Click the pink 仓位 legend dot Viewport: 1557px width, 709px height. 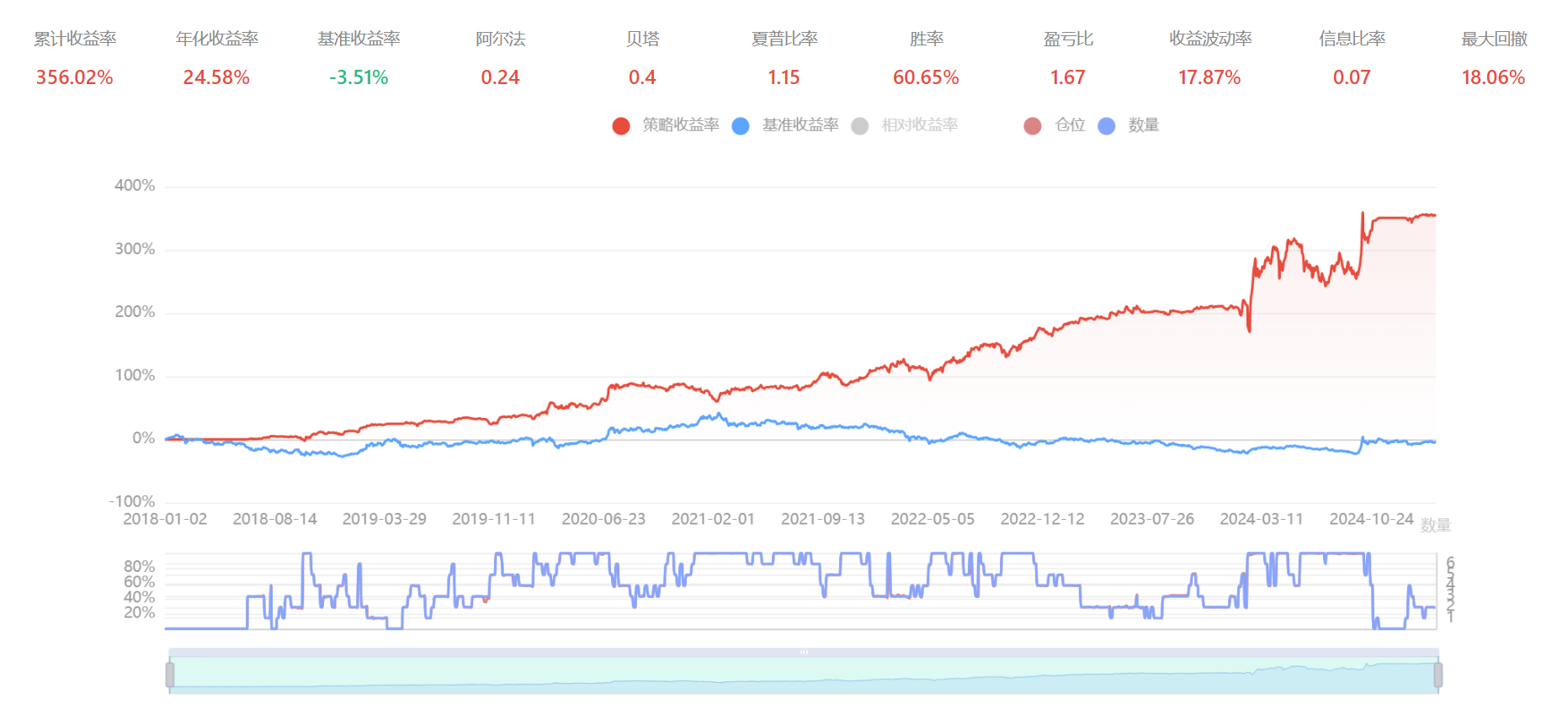(x=1033, y=126)
